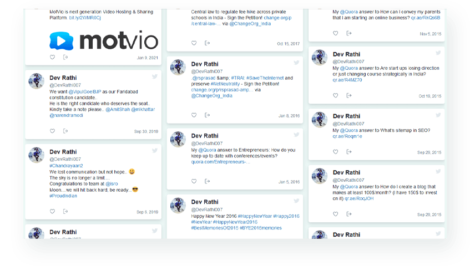Open Twitter bird icon on NetNeutrality tweet

[x=296, y=63]
